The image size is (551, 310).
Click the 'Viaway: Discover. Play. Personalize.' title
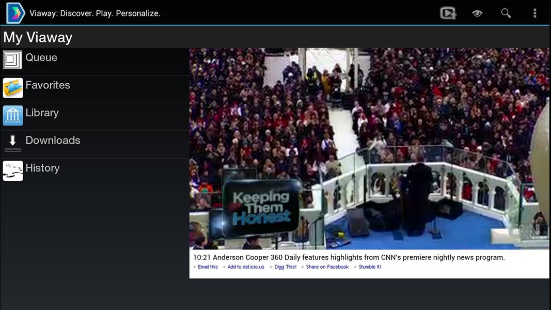coord(95,13)
